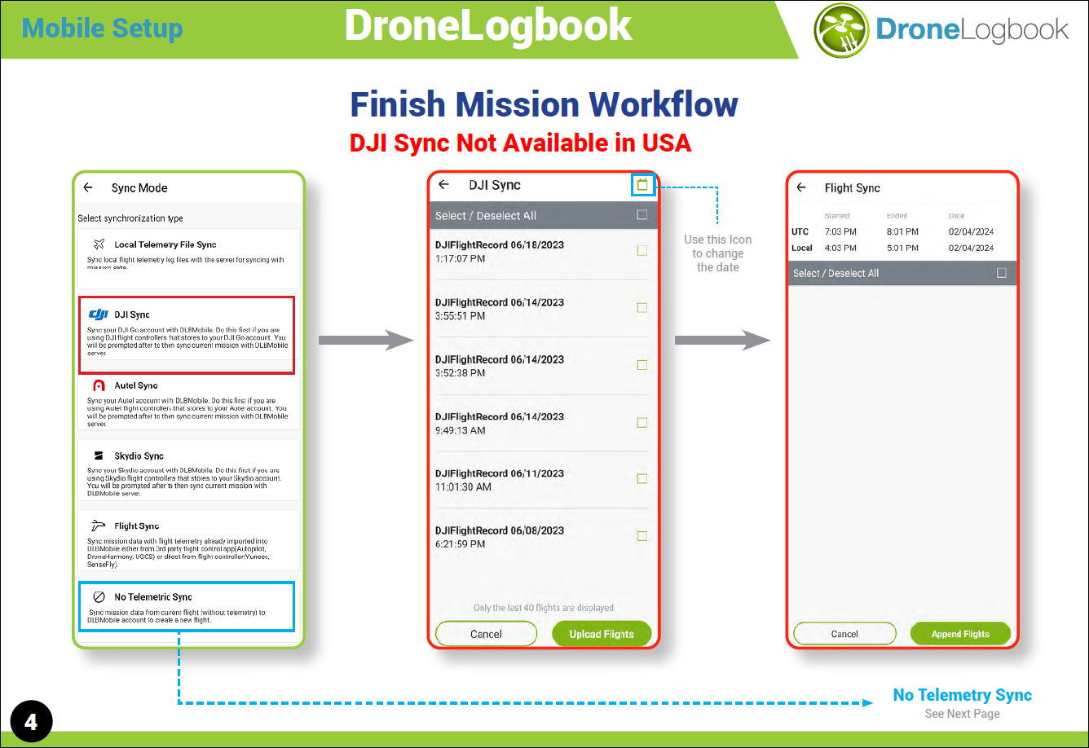Click Local Started time 4:03 PM
Viewport: 1089px width, 748px height.
[840, 248]
